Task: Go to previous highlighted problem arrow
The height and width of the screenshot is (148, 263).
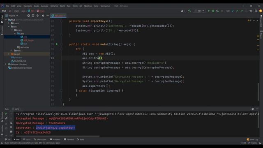Action: tap(254, 21)
